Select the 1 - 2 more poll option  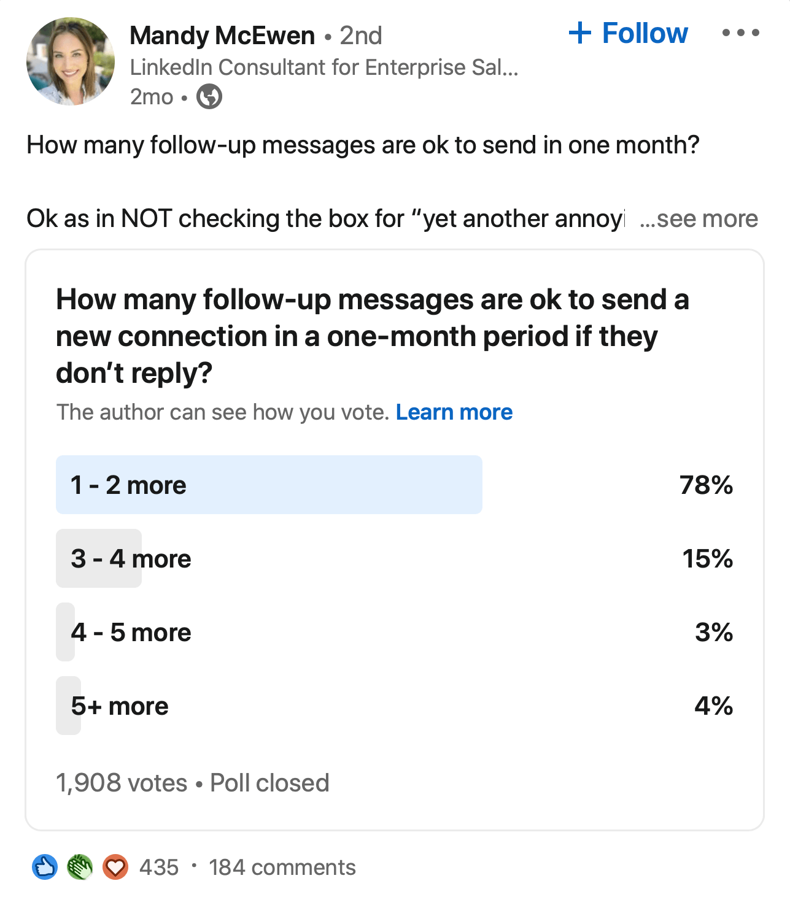(x=395, y=485)
